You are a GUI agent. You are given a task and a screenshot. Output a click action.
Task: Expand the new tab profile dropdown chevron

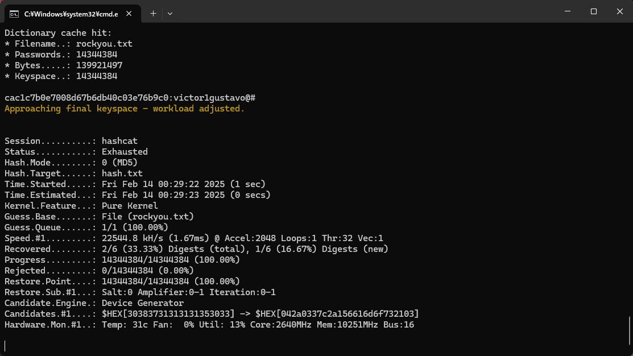click(x=170, y=13)
